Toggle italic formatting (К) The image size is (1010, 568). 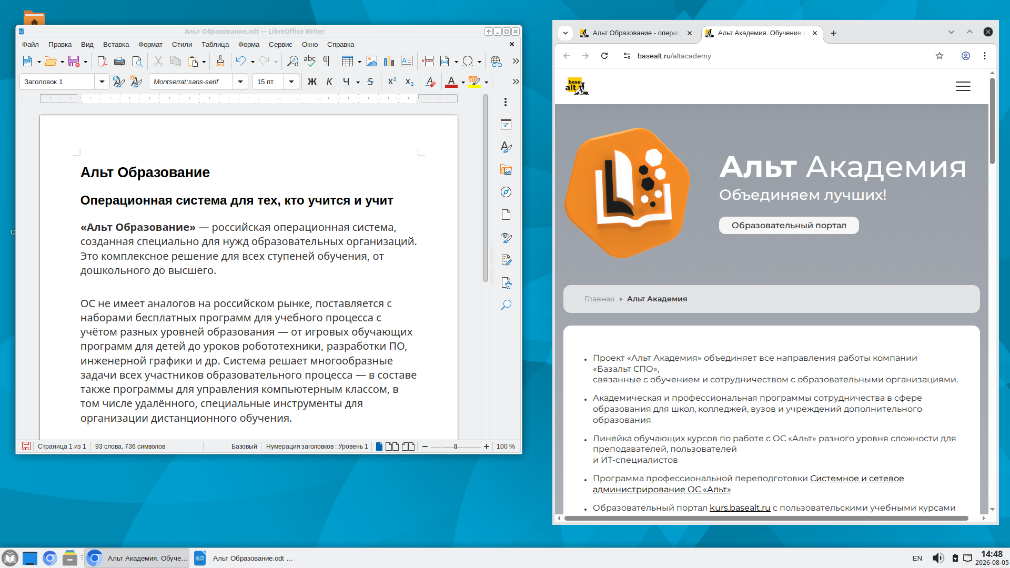[x=329, y=82]
